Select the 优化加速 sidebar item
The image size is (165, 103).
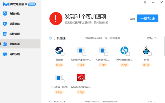[20, 44]
